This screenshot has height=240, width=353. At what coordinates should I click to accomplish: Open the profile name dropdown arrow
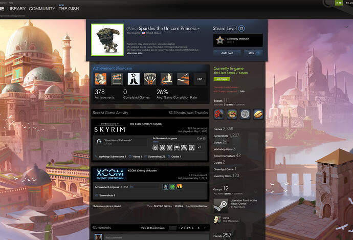pyautogui.click(x=198, y=29)
